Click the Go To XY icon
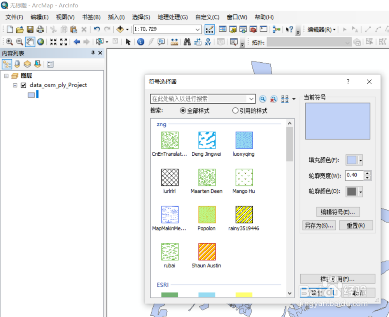This screenshot has height=317, width=389. click(208, 42)
